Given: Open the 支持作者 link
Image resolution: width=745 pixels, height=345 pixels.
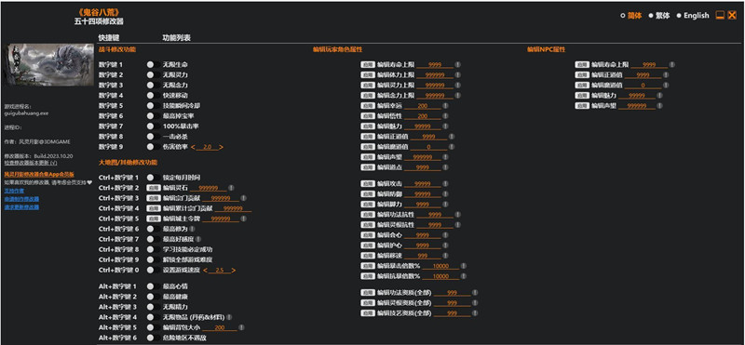Looking at the screenshot, I should [x=14, y=191].
